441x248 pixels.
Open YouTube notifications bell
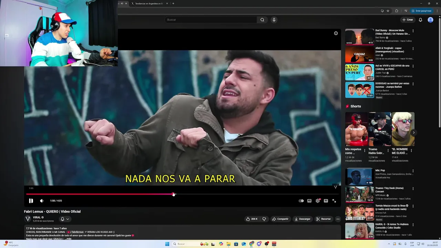point(420,20)
